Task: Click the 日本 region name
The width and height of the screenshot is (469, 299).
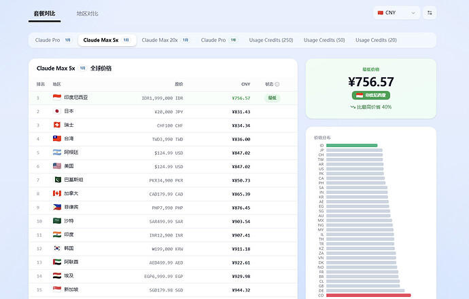Action: (69, 111)
